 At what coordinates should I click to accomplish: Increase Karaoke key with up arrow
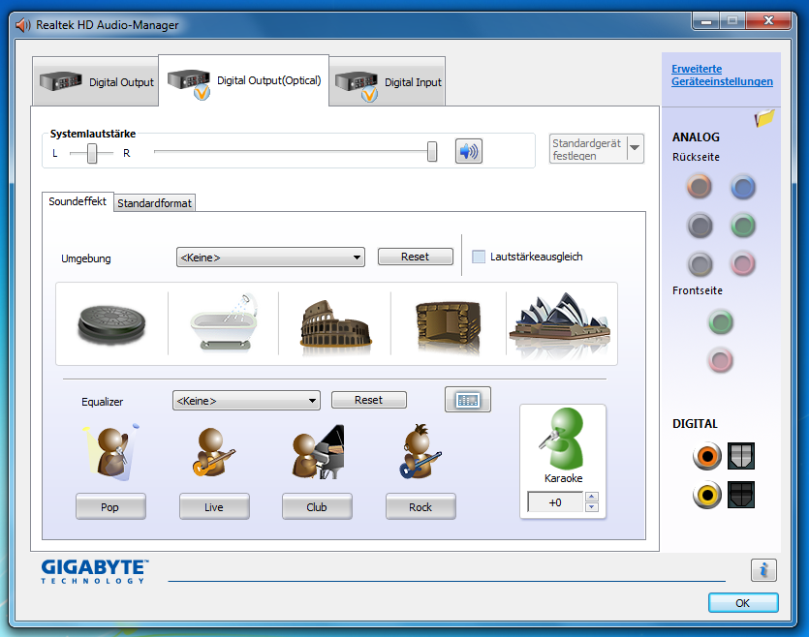click(592, 497)
